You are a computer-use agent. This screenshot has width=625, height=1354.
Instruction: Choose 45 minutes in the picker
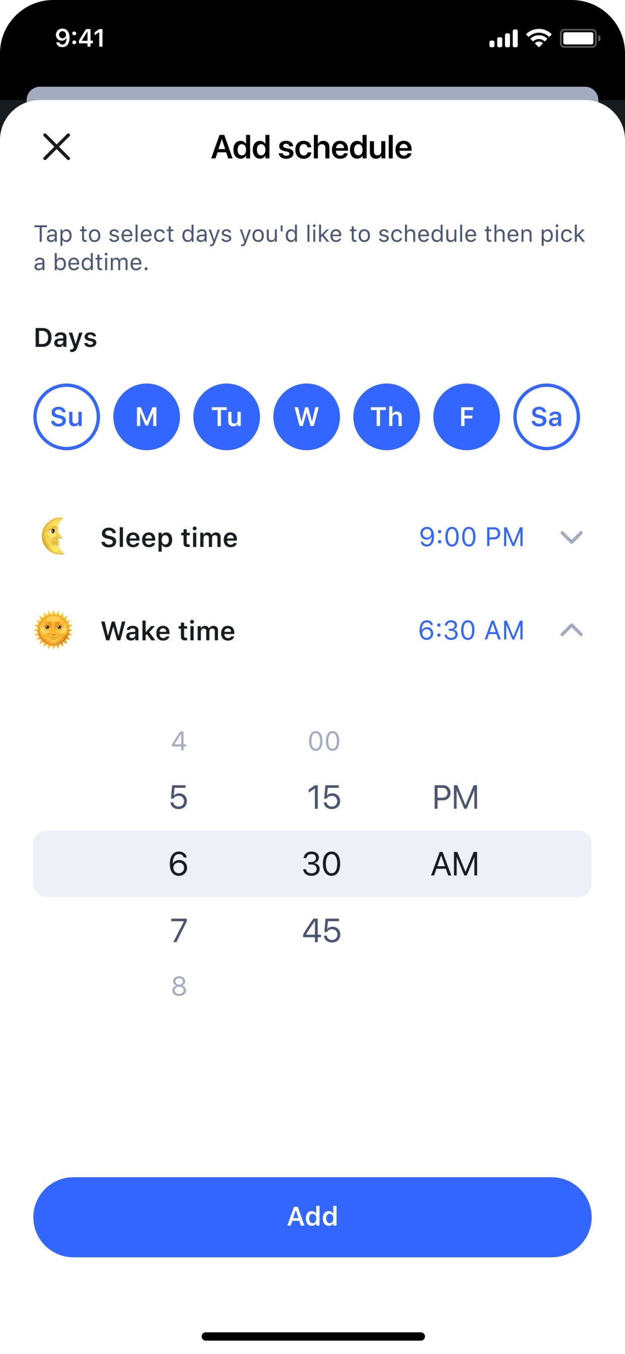pos(322,930)
